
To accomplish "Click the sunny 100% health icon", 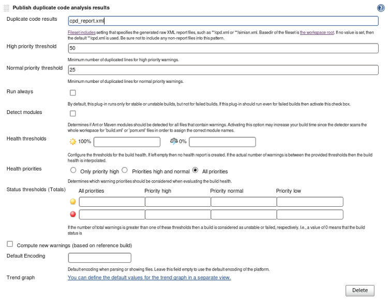I will click(72, 141).
